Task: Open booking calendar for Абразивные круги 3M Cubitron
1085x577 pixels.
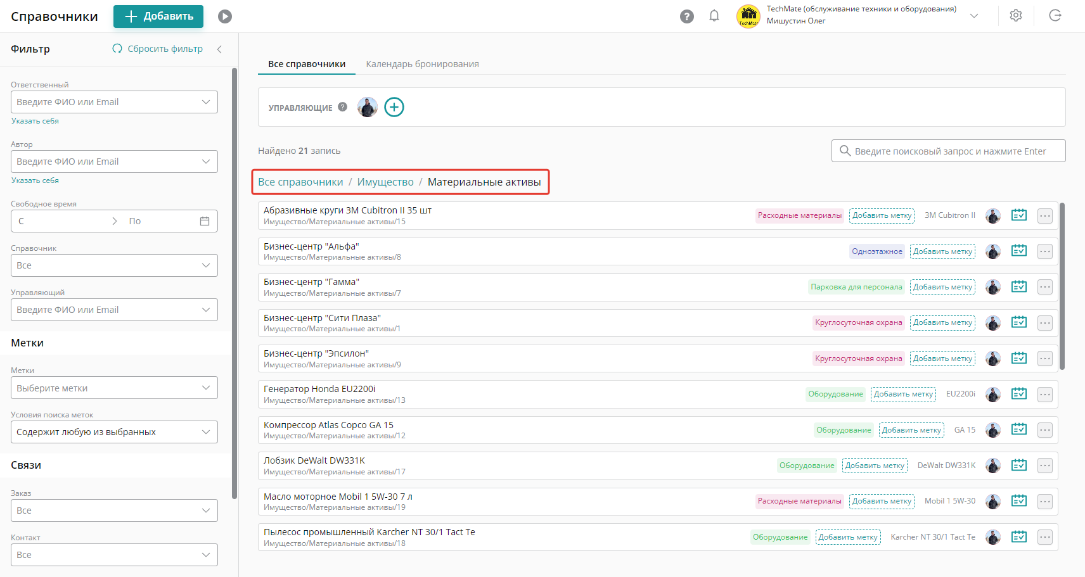Action: [1019, 215]
